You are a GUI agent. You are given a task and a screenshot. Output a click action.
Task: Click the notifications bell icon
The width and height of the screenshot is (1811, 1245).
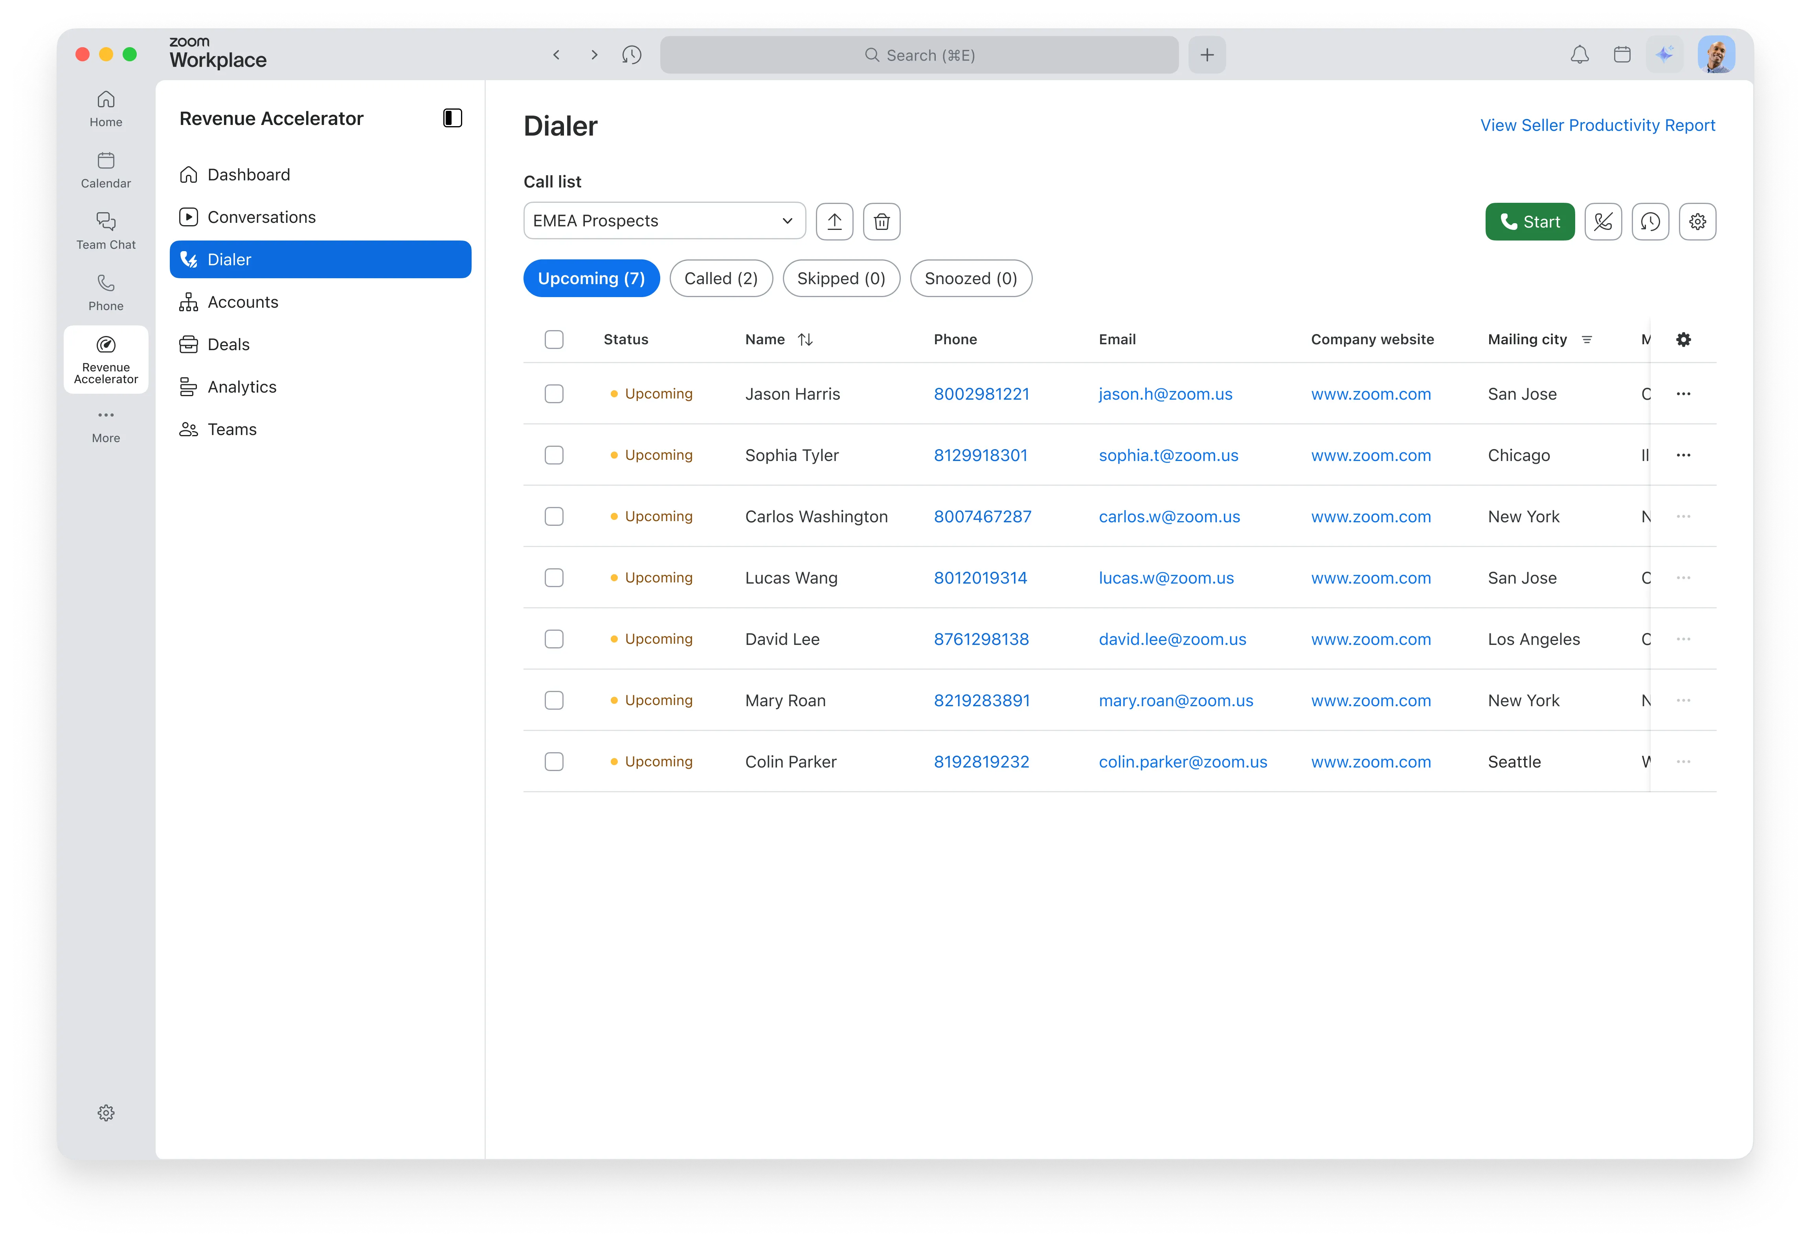point(1580,55)
